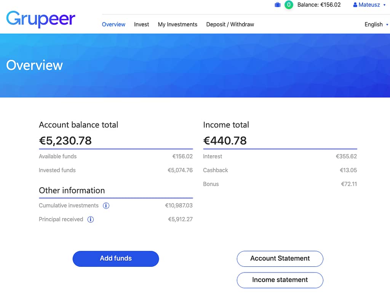Click the Mateusz username link
Viewport: 390px width, 298px height.
369,5
